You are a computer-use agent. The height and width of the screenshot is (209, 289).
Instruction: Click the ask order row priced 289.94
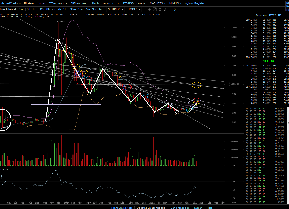[267, 20]
